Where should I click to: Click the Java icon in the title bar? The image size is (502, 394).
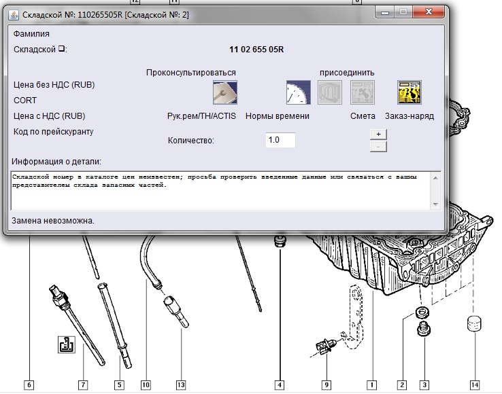13,13
